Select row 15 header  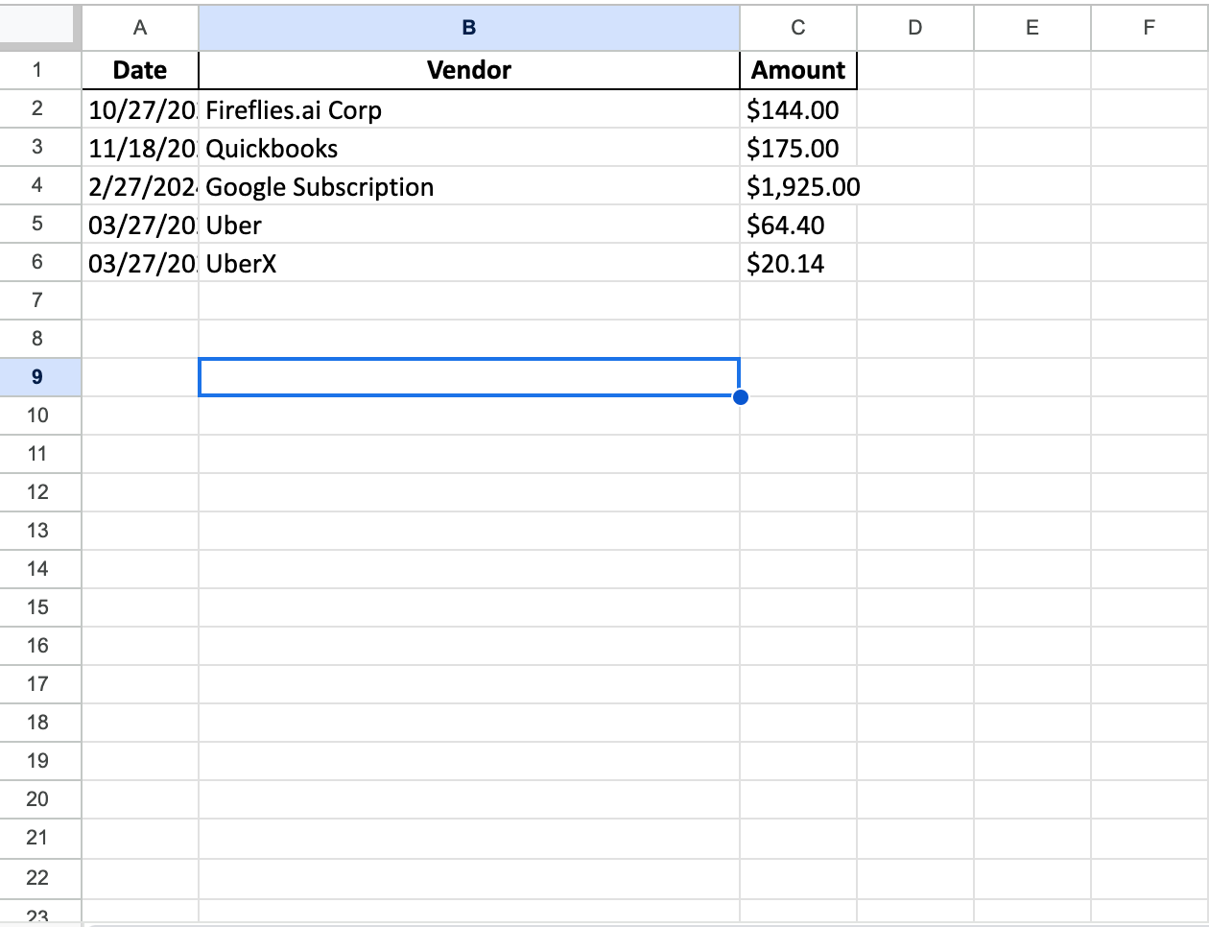click(x=40, y=607)
